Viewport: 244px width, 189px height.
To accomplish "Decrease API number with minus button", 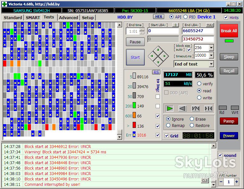I will (x=221, y=182).
